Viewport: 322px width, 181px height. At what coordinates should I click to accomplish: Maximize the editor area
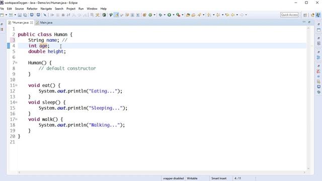coord(309,22)
